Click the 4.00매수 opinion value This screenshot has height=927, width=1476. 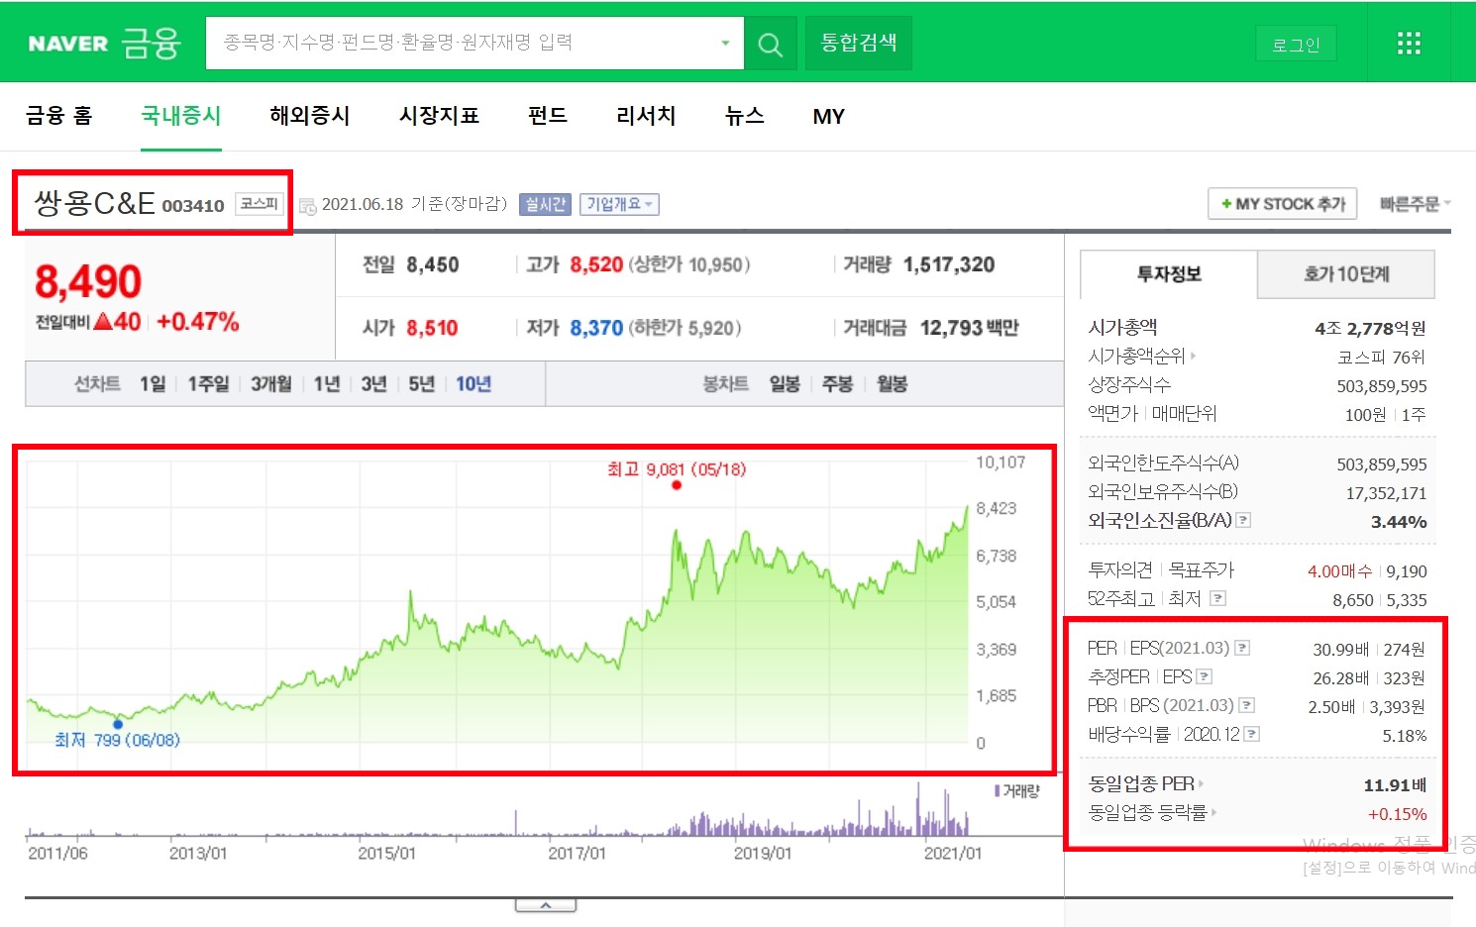1340,571
